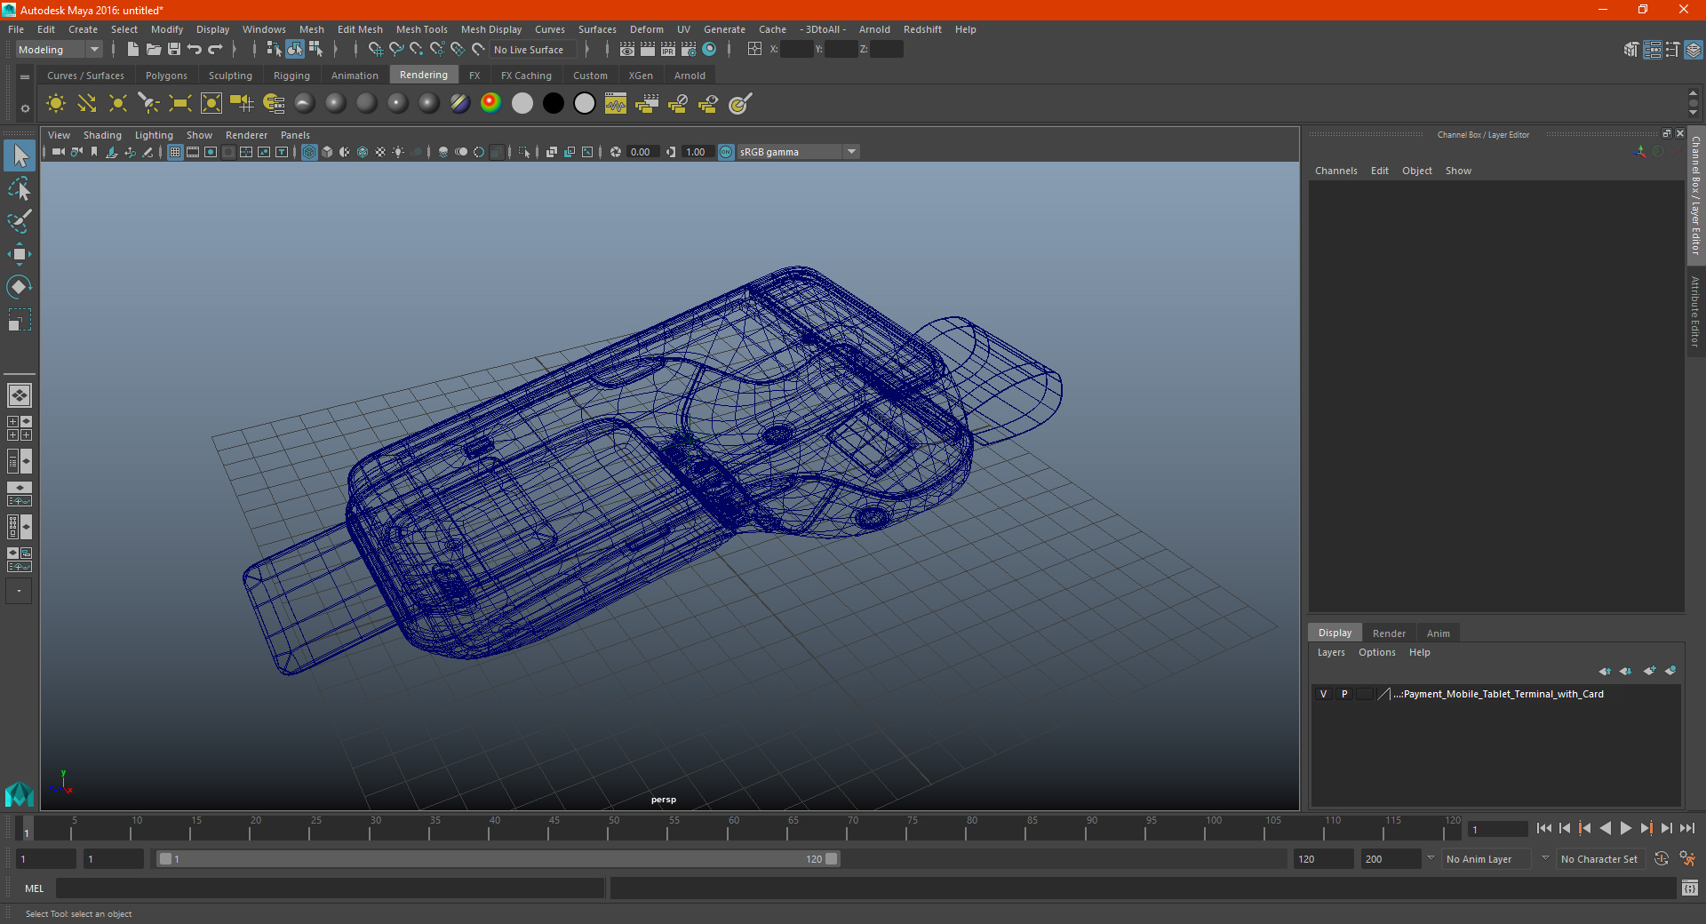Open the shelf tabs menu button

click(25, 77)
